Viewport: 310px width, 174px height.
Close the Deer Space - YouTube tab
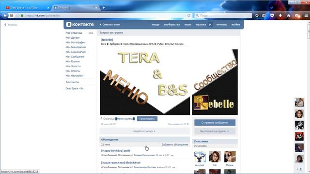pos(48,8)
